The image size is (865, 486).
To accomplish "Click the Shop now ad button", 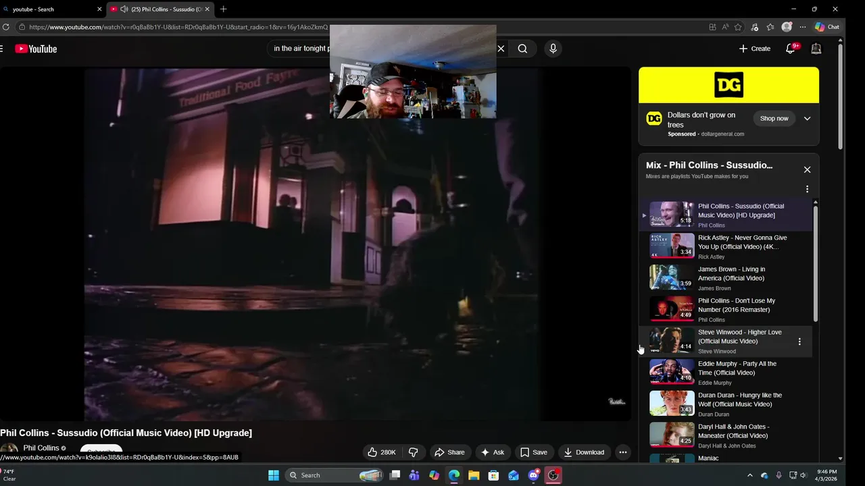I will 774,118.
